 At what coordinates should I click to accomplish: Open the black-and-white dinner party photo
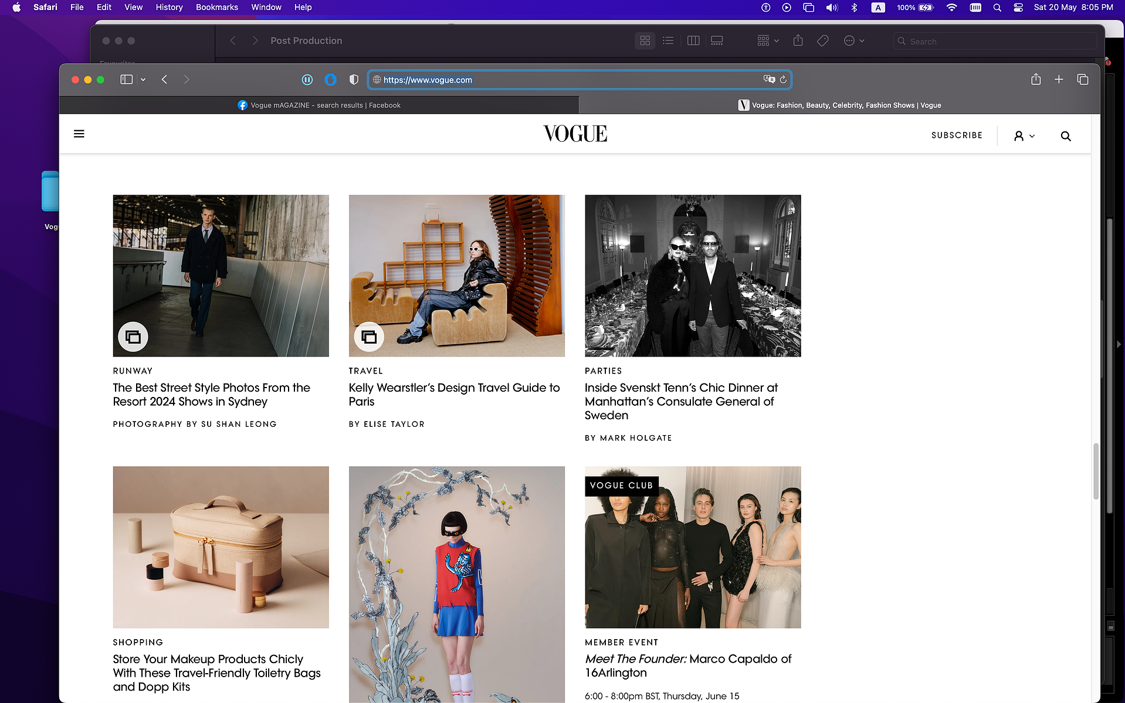[693, 276]
